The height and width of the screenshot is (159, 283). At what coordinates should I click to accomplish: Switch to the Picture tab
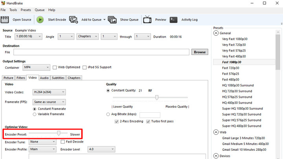tap(9, 78)
